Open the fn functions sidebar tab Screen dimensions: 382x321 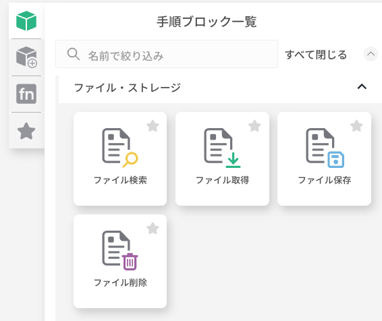(x=26, y=94)
